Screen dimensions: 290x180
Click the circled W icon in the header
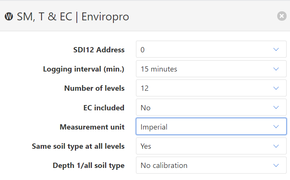tap(9, 17)
